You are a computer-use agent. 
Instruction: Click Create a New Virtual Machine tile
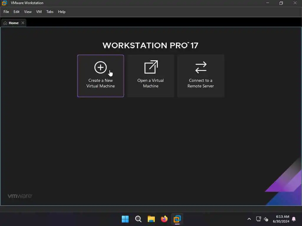pos(101,76)
